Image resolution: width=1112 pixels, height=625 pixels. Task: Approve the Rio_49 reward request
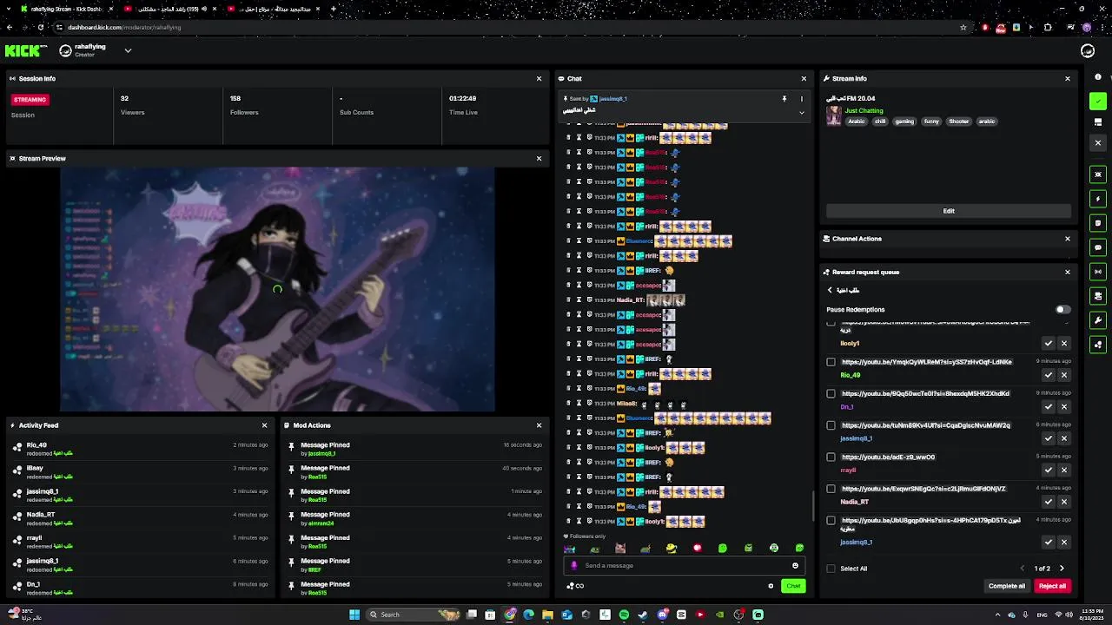point(1049,375)
